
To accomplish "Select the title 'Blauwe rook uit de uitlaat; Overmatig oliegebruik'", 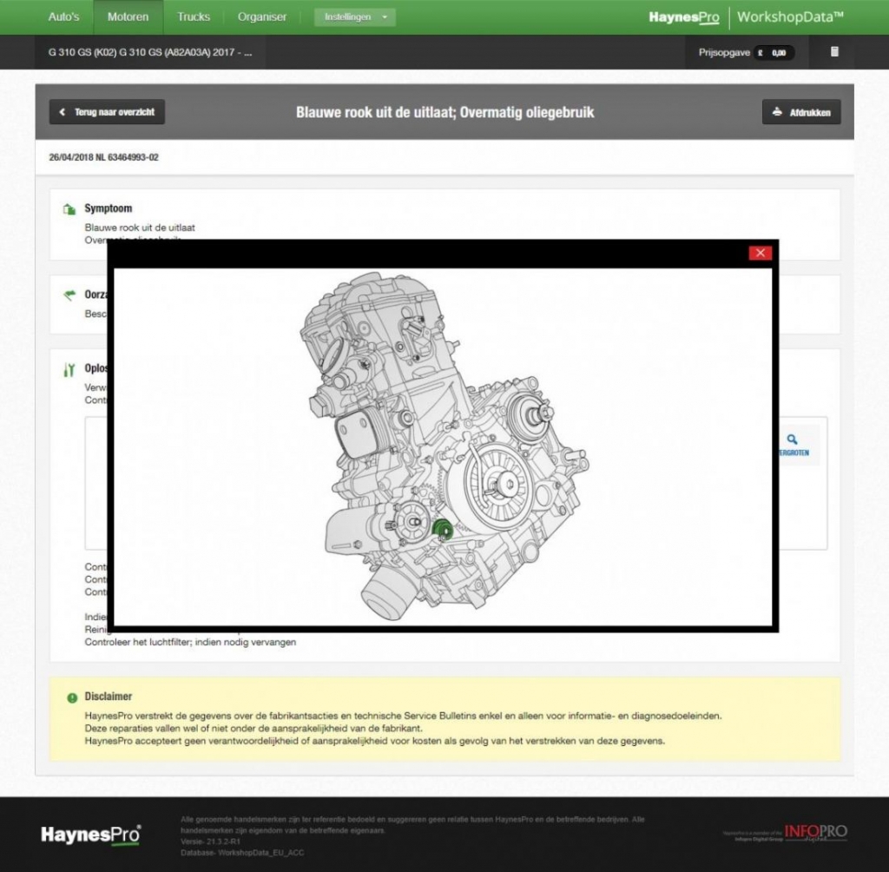I will click(445, 112).
